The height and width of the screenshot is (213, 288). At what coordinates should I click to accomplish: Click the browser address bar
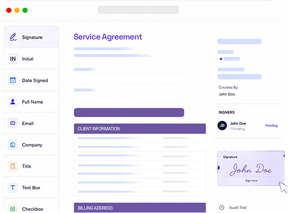coord(138,10)
